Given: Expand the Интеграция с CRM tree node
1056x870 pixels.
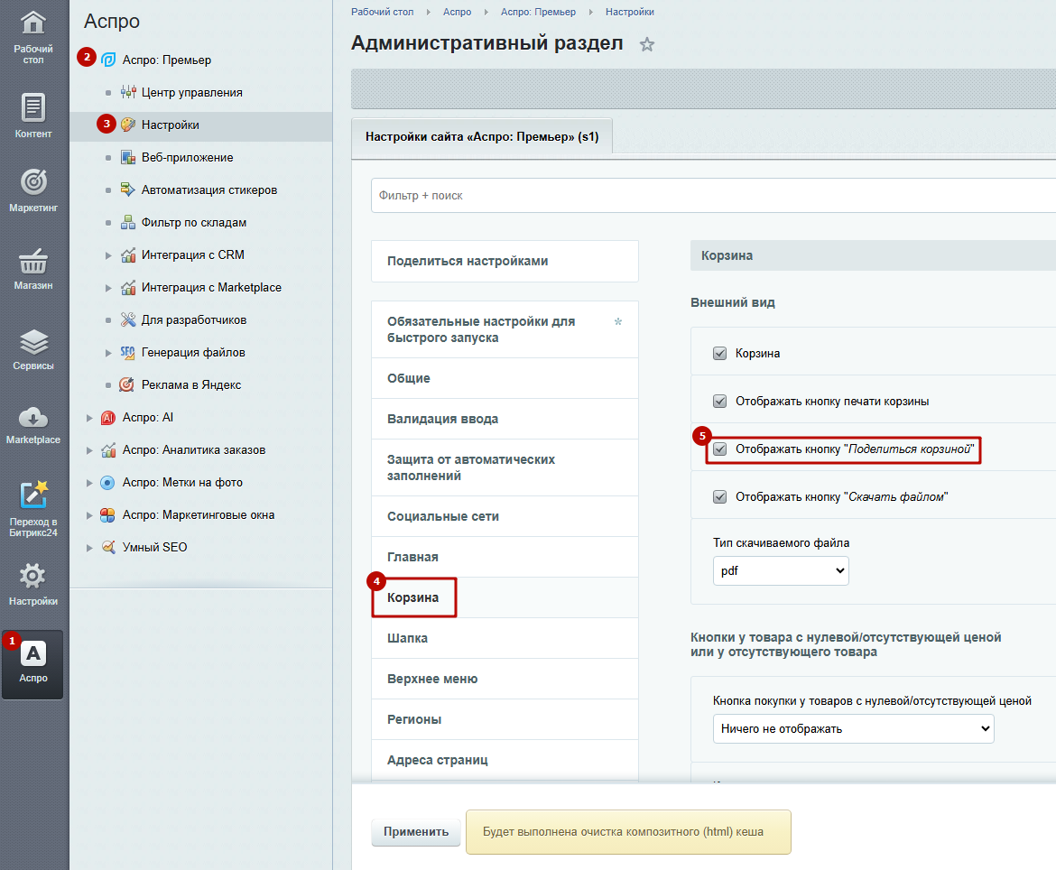Looking at the screenshot, I should pyautogui.click(x=108, y=255).
